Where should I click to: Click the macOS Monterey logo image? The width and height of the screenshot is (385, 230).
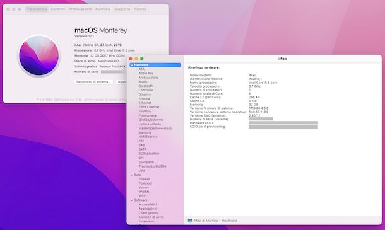(x=38, y=55)
